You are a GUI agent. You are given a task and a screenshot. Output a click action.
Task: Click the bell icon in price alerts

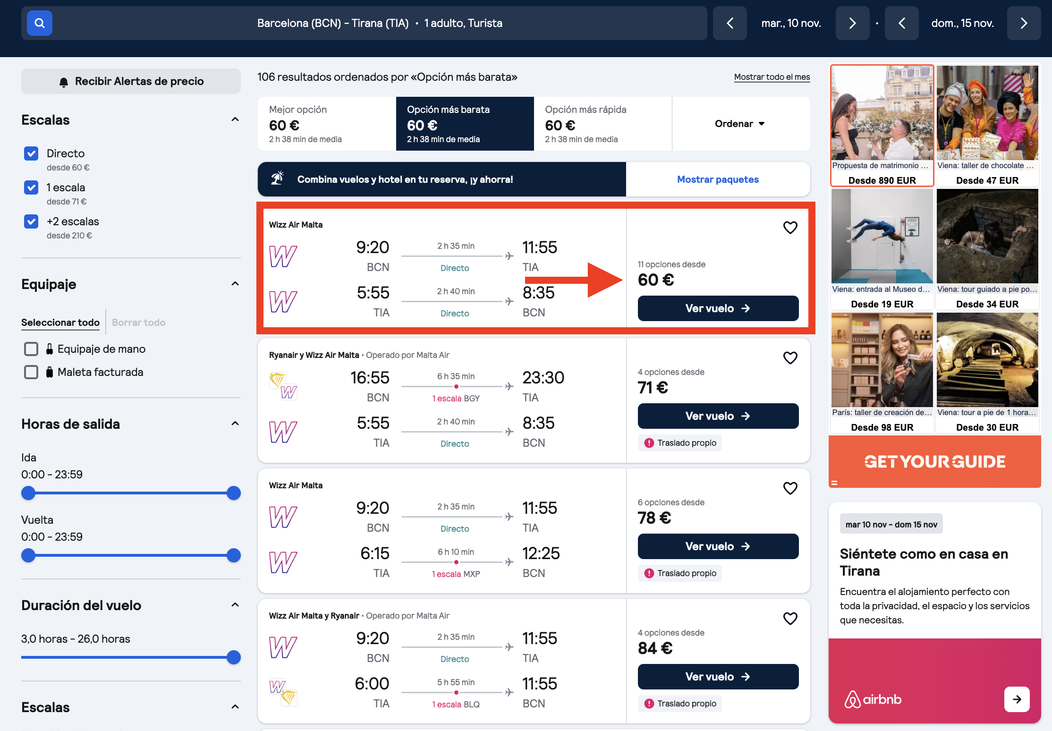pos(64,82)
